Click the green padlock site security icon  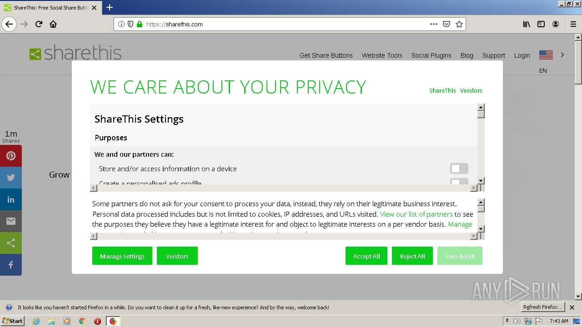tap(140, 24)
